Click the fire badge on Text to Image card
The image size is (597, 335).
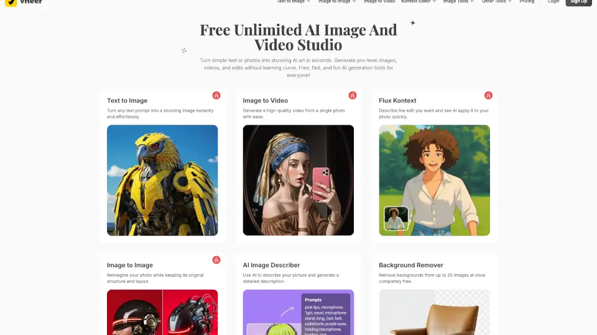pyautogui.click(x=216, y=96)
